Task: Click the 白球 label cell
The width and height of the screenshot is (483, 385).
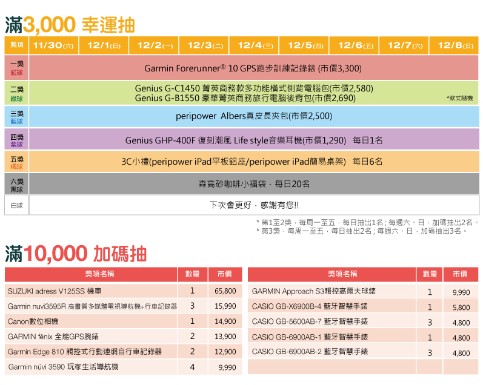Action: (16, 205)
